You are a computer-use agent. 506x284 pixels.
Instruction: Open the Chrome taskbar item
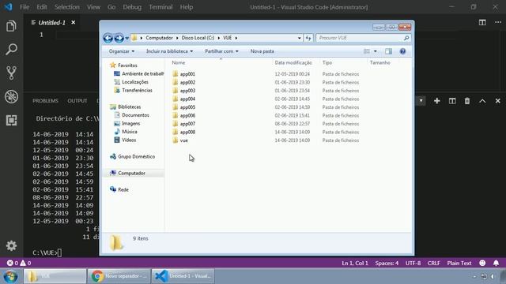119,276
